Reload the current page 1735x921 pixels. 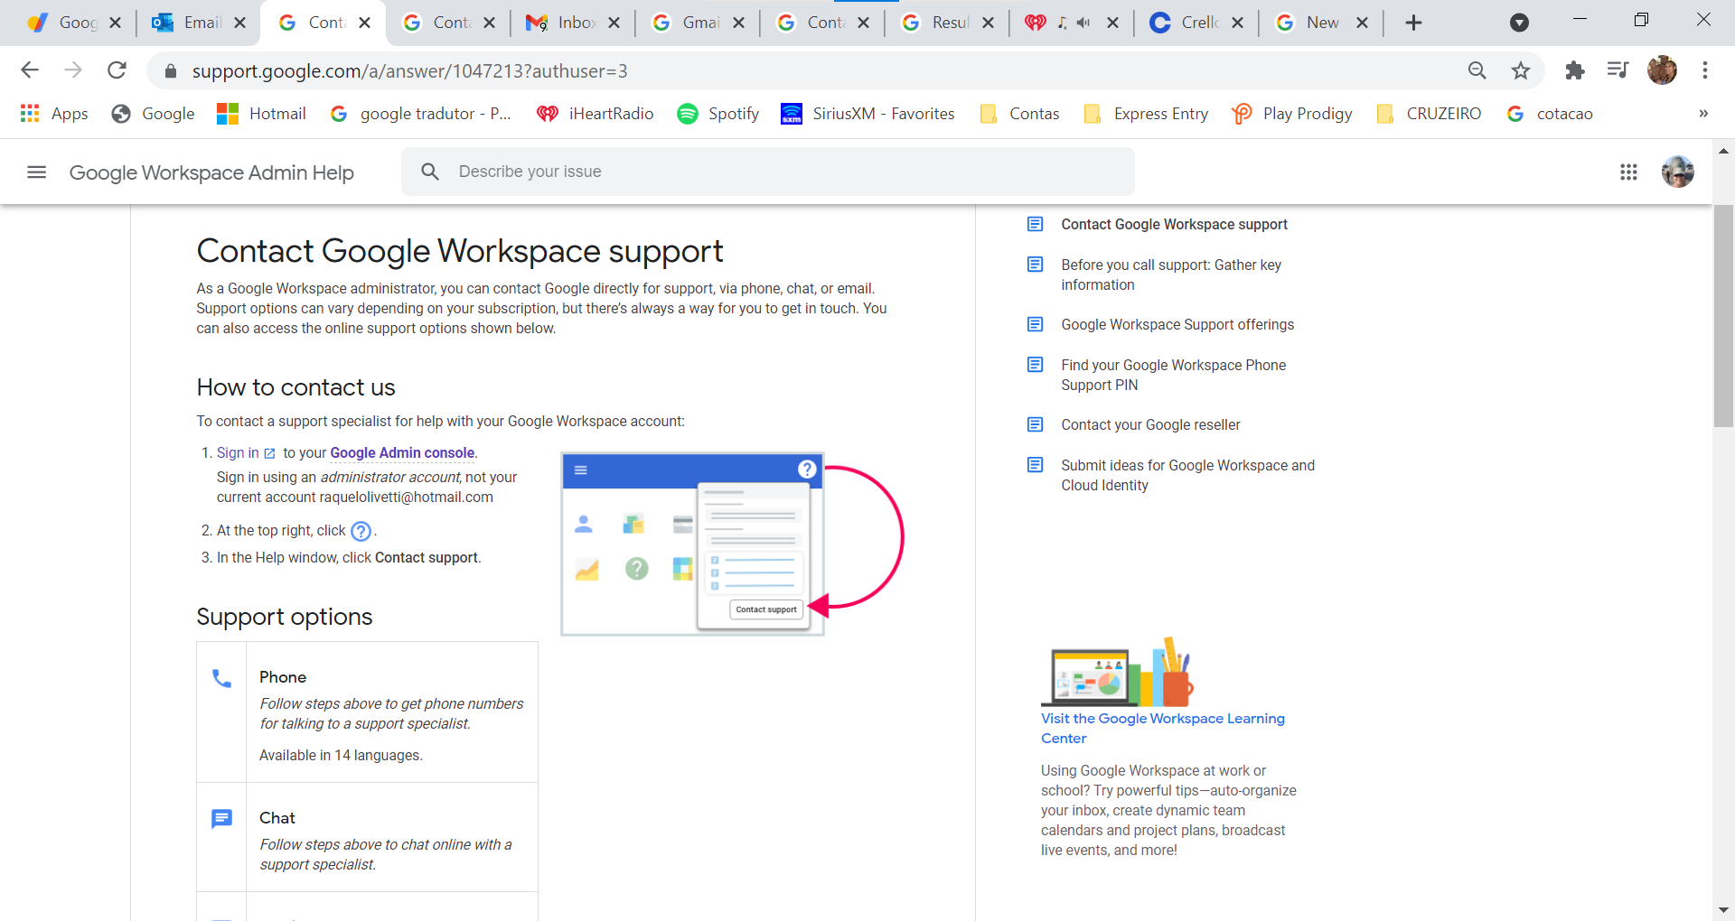pyautogui.click(x=117, y=70)
